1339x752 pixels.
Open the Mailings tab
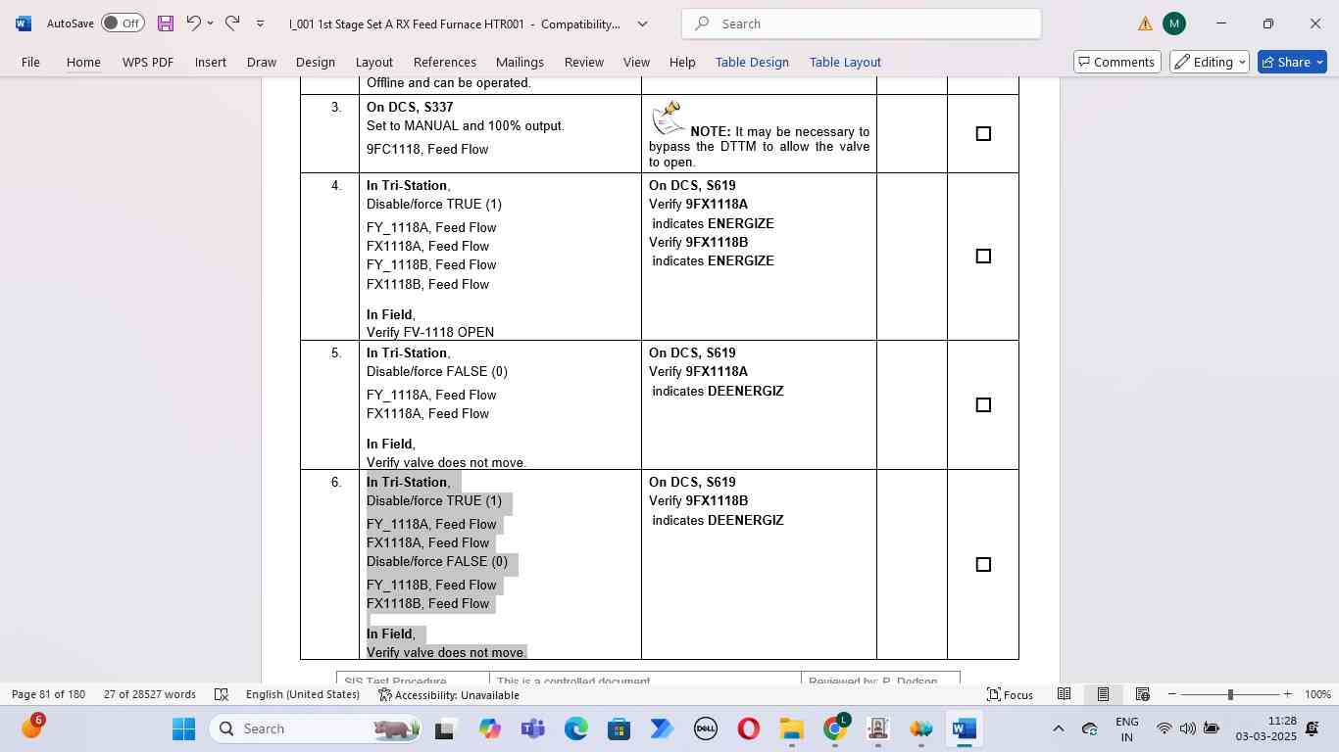pyautogui.click(x=520, y=62)
